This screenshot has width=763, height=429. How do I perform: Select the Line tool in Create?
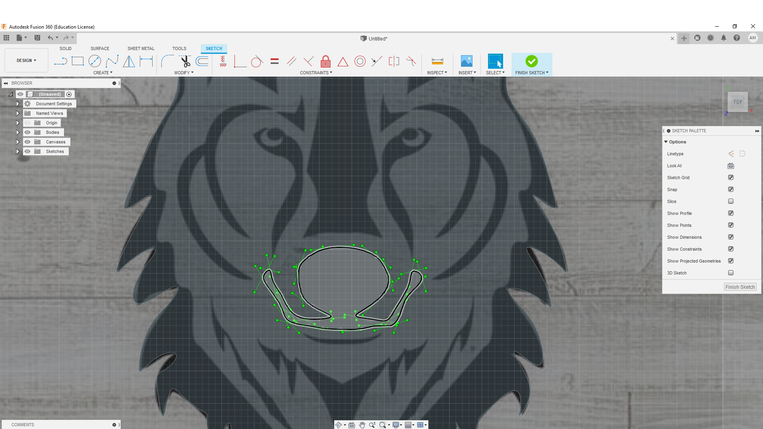(61, 61)
